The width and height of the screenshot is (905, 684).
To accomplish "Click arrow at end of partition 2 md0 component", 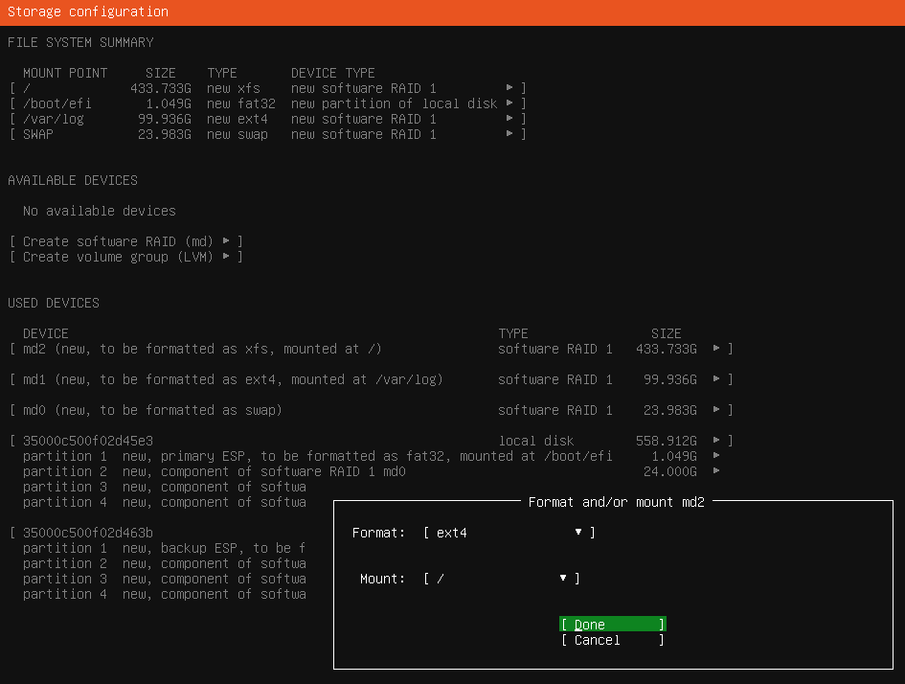I will [716, 471].
